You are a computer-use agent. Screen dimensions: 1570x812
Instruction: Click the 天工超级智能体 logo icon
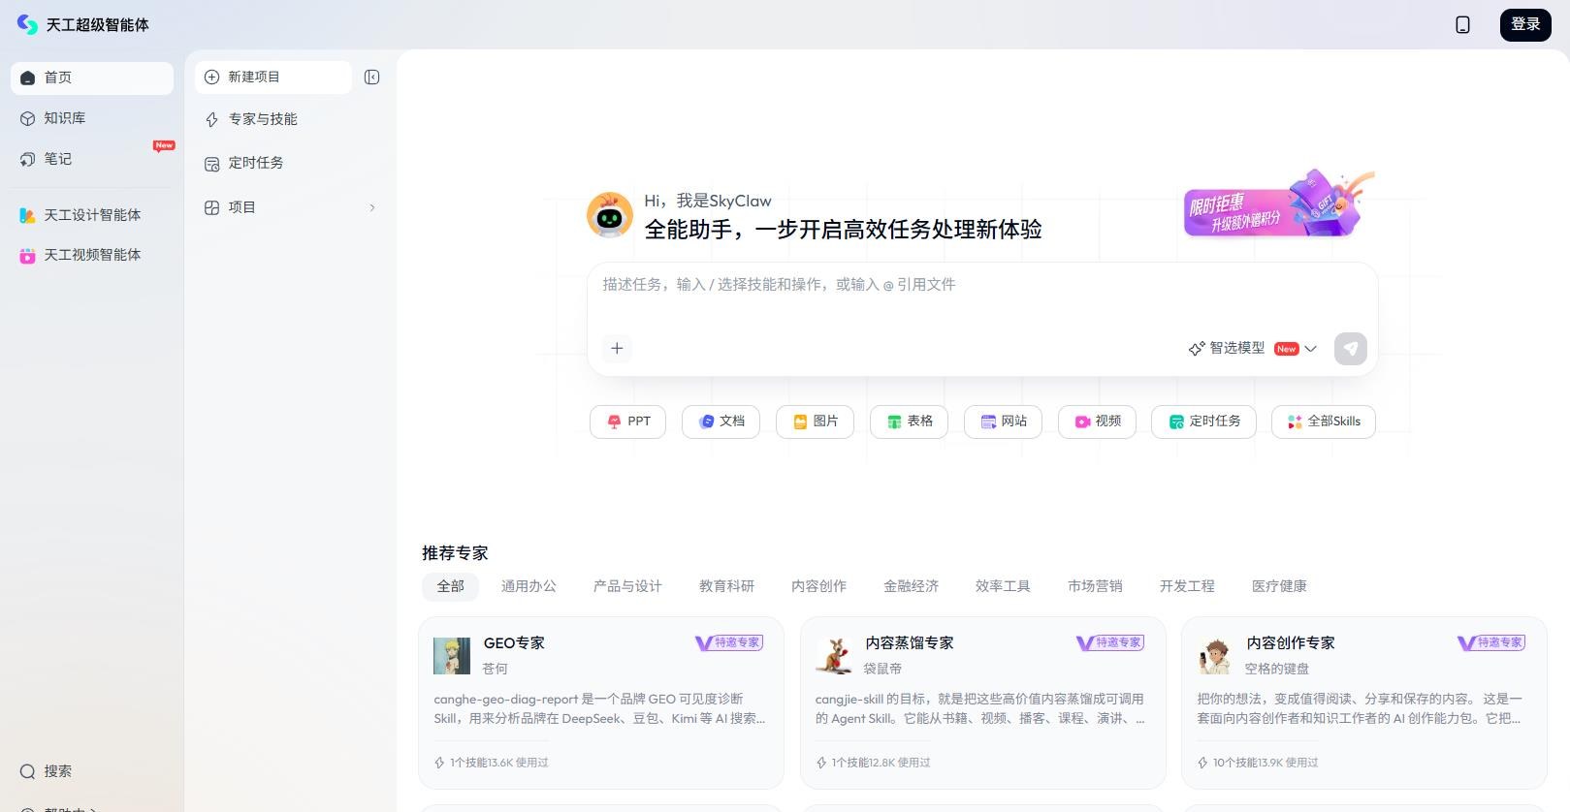point(27,24)
